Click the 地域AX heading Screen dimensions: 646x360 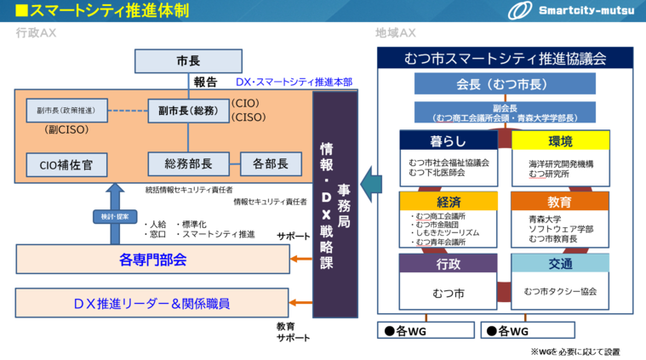396,33
